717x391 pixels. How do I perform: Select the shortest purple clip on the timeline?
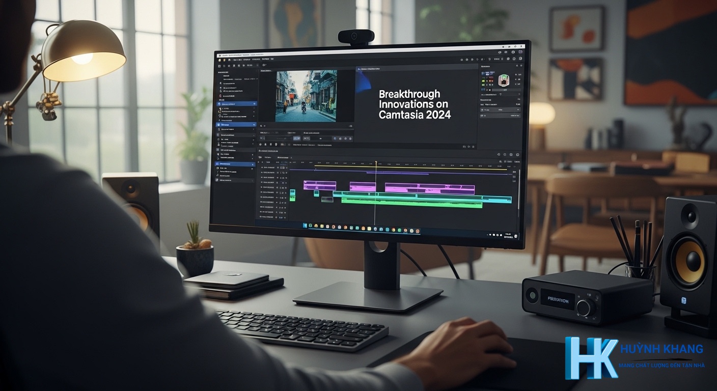(363, 187)
